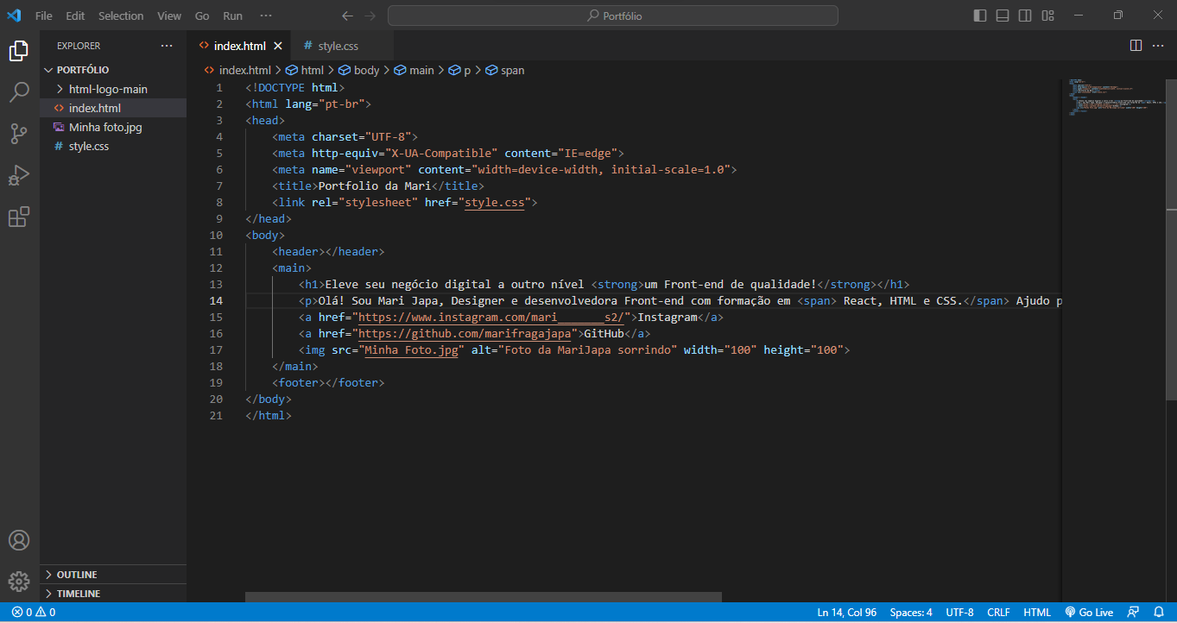
Task: Open the Search view icon
Action: [19, 92]
